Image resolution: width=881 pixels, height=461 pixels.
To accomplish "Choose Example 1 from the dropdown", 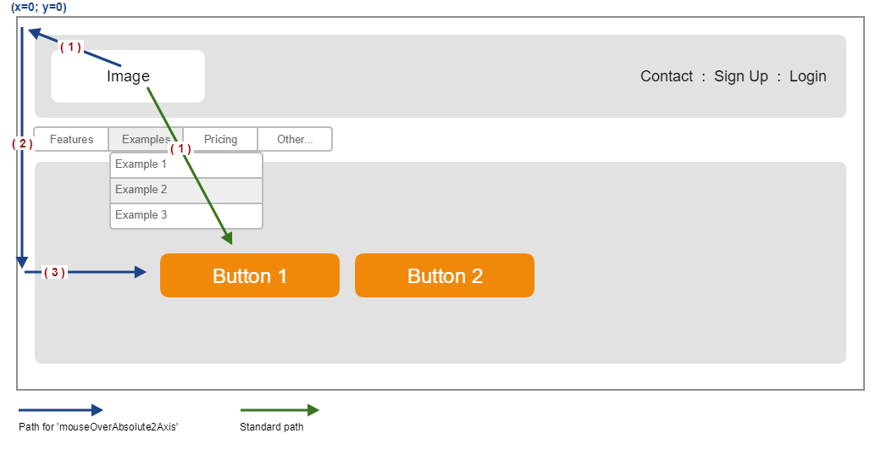I will click(186, 164).
